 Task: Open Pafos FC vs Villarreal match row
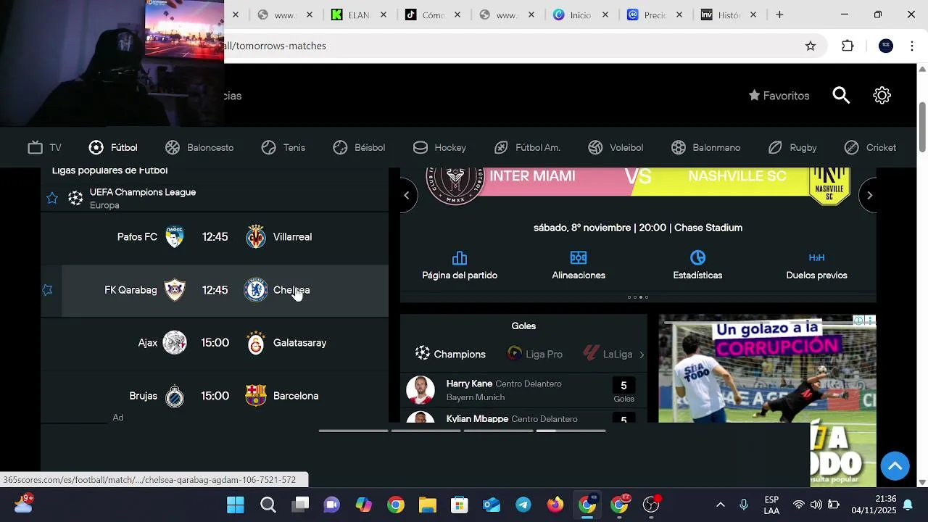[x=215, y=237]
